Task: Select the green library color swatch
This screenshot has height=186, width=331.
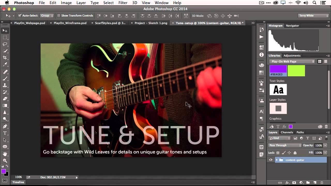Action: [296, 71]
